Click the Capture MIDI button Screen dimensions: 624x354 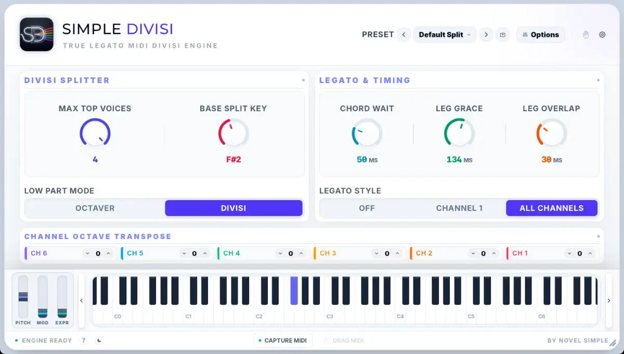coord(283,340)
